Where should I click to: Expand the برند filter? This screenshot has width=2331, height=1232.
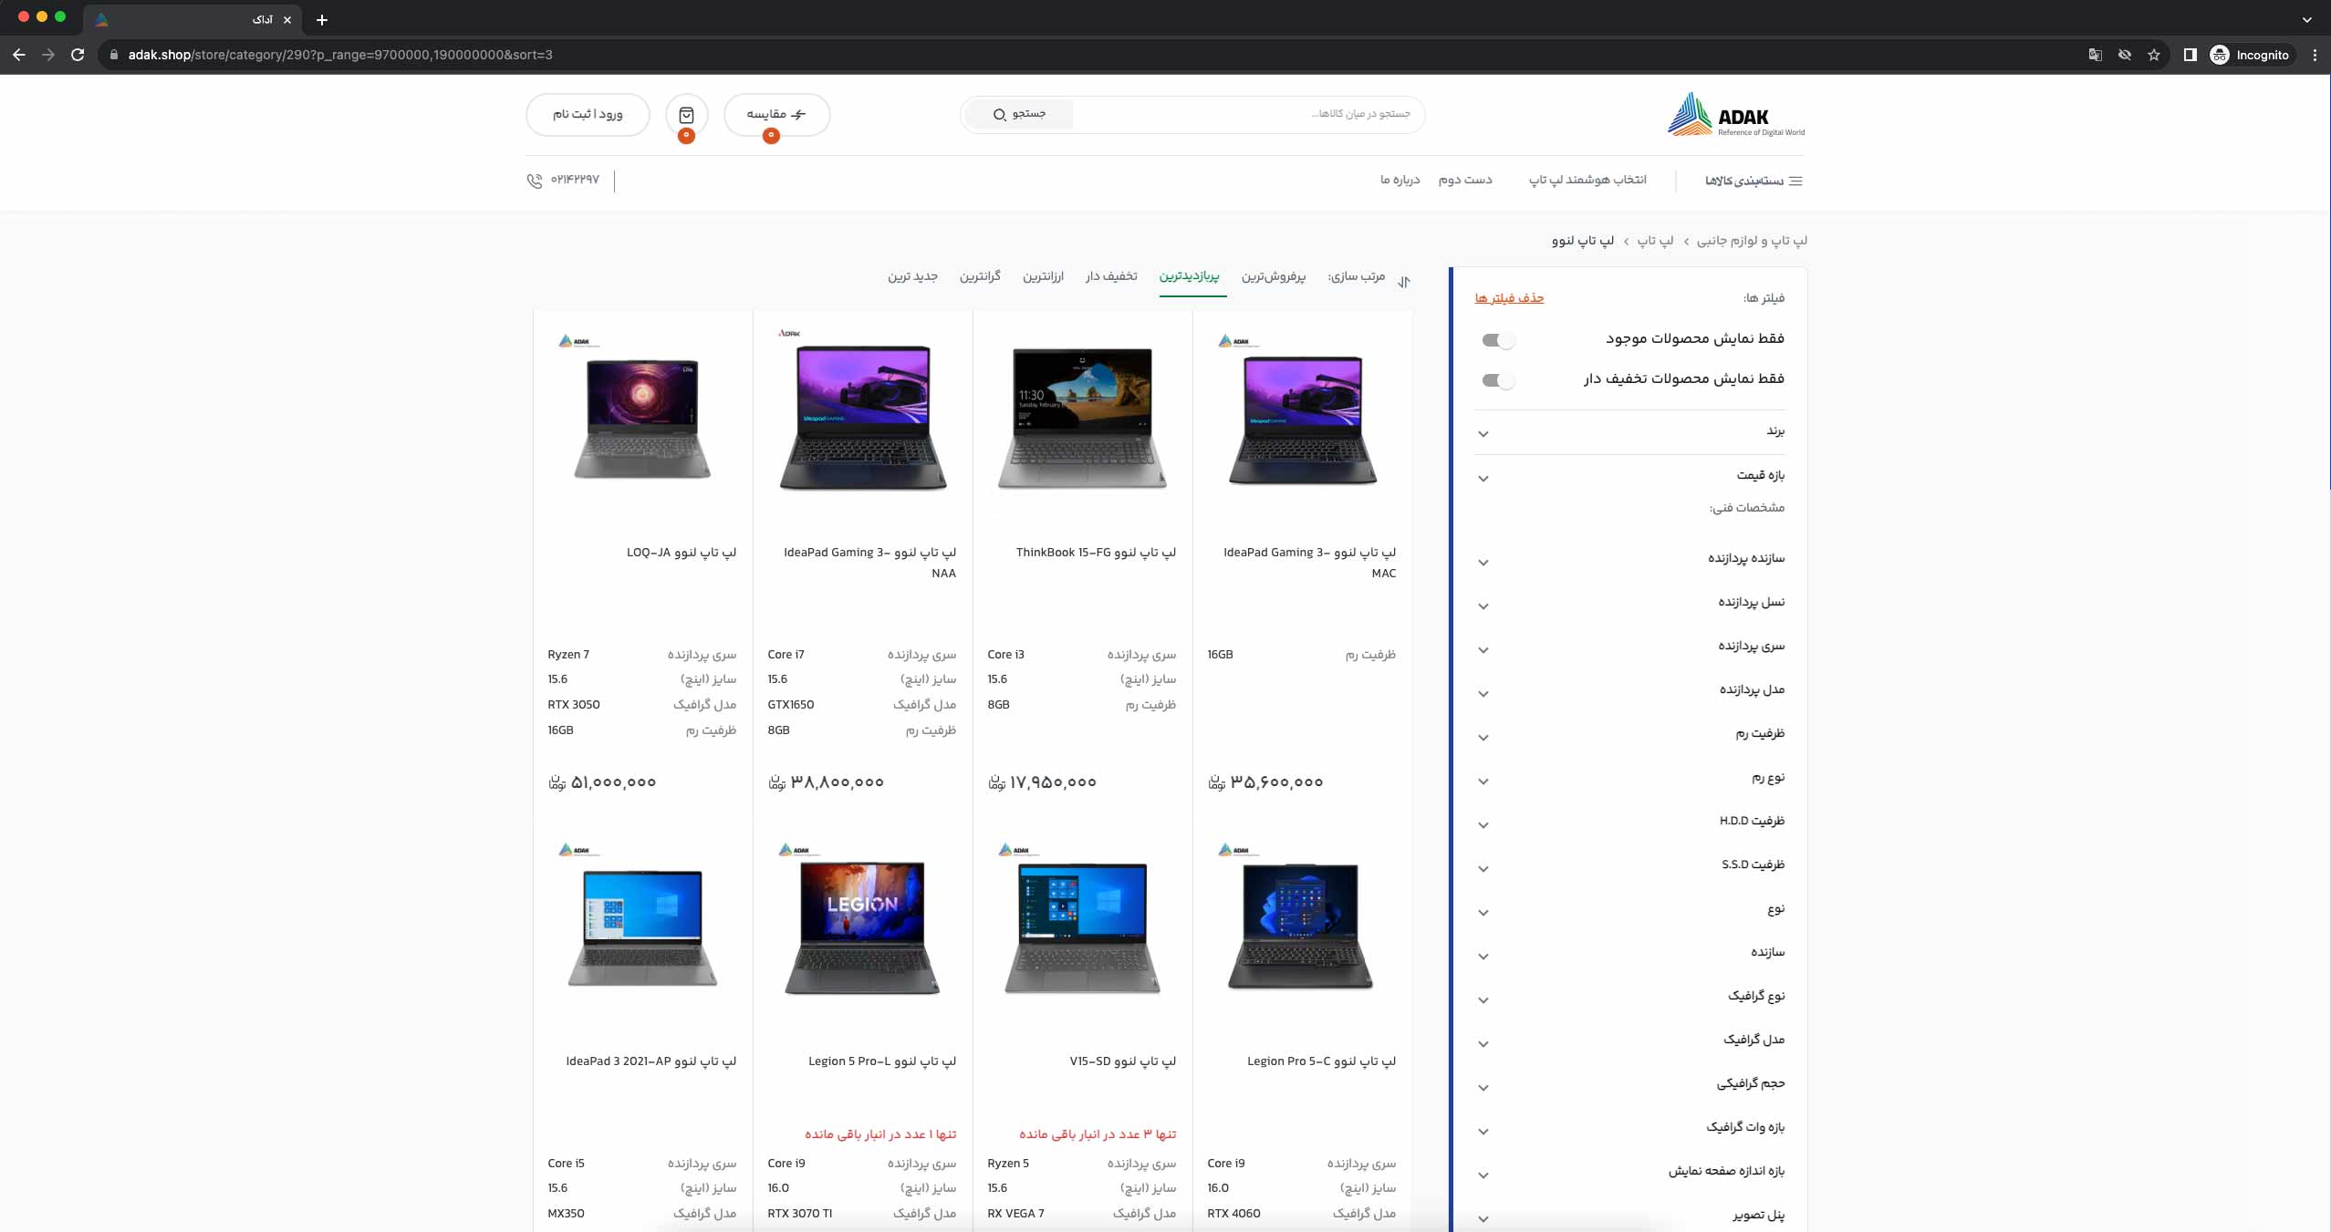pyautogui.click(x=1630, y=432)
